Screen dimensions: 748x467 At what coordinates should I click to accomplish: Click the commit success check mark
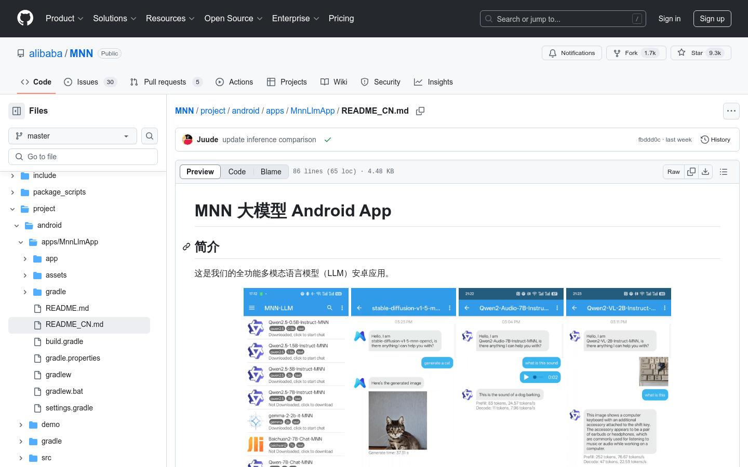point(328,139)
